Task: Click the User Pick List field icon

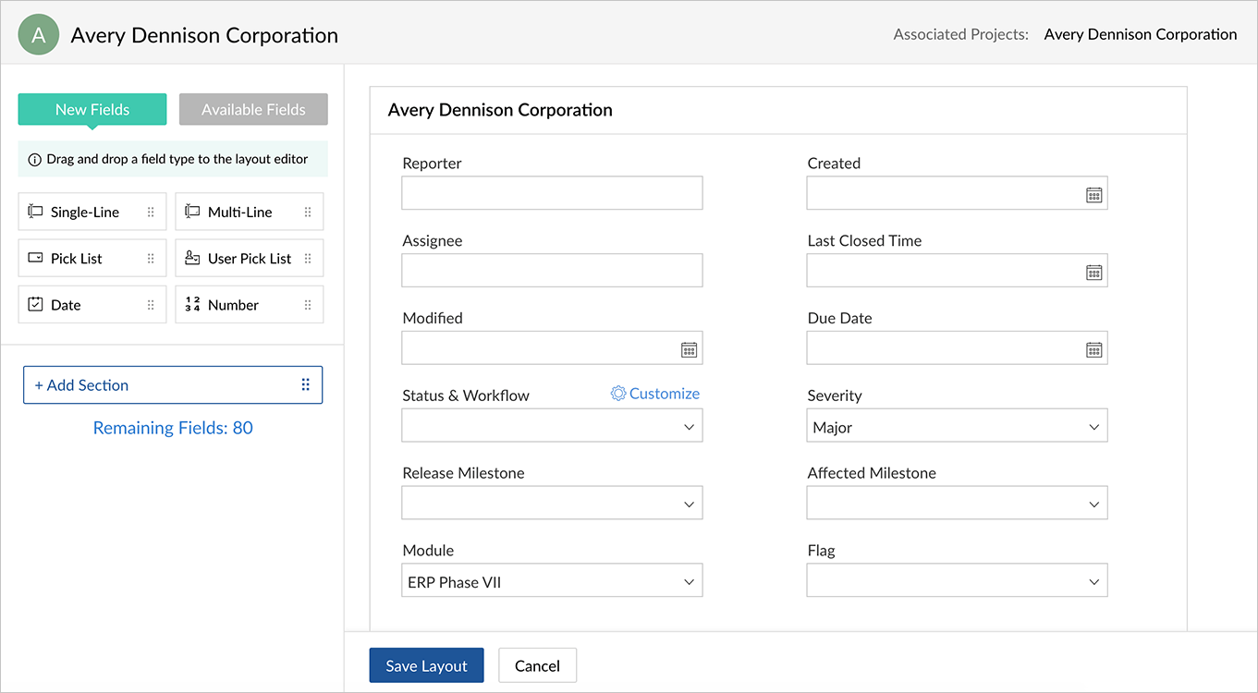Action: pyautogui.click(x=192, y=258)
